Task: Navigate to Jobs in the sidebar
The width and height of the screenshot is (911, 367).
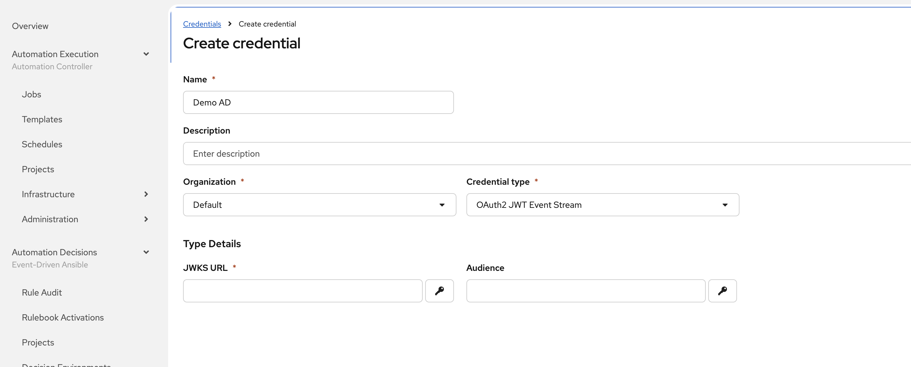Action: (x=32, y=94)
